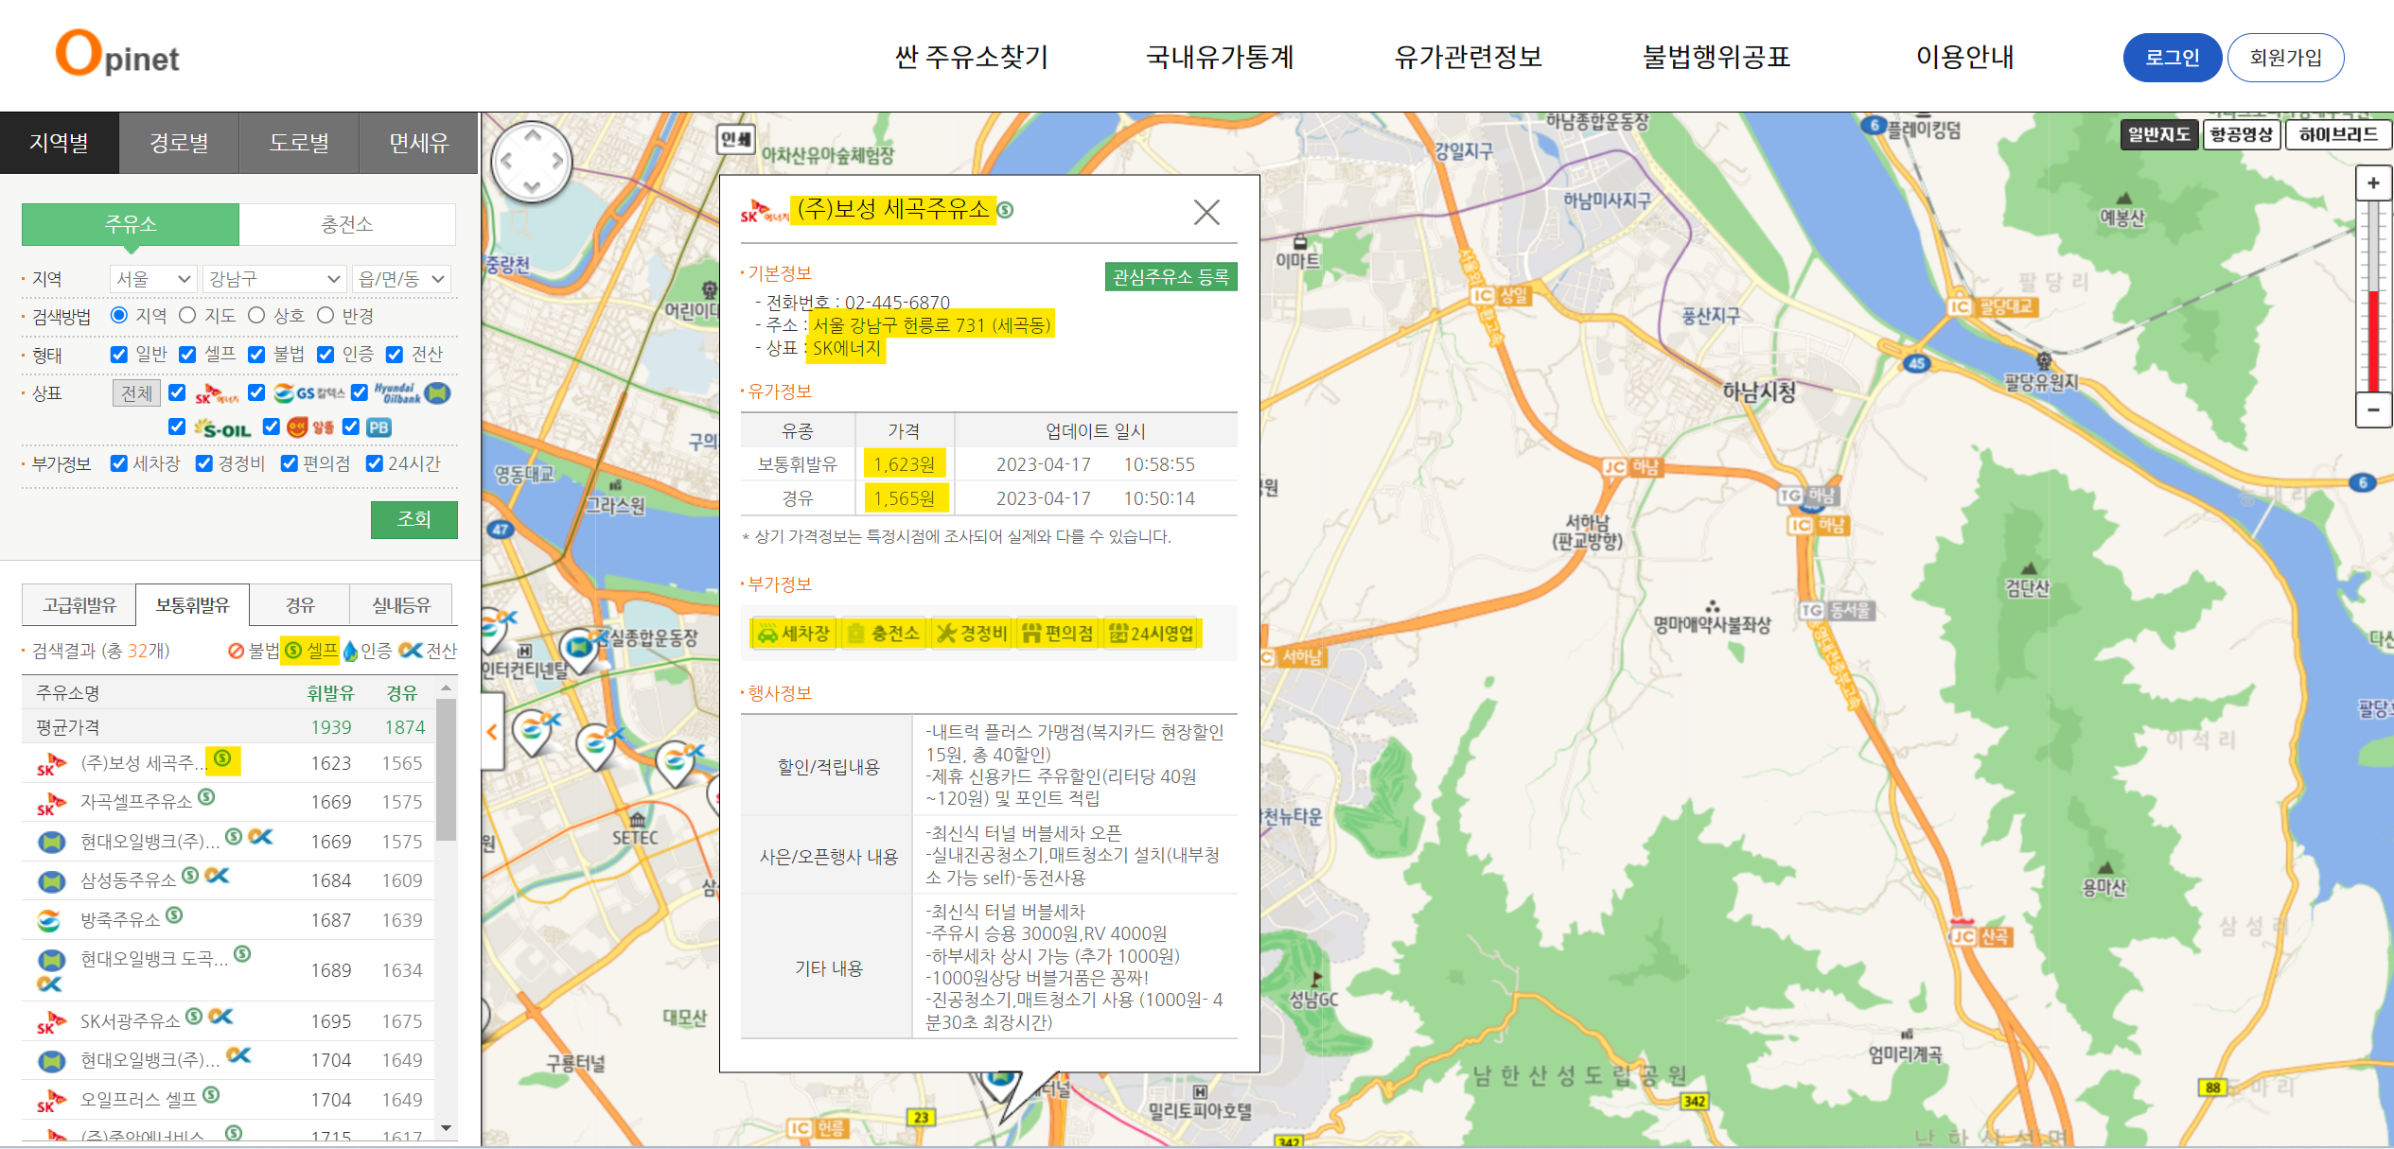Open the 국내유가통계 menu

click(x=1219, y=57)
